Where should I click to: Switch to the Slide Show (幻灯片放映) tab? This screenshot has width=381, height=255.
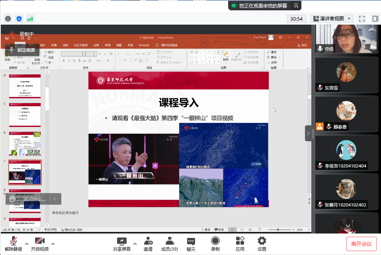tap(81, 45)
